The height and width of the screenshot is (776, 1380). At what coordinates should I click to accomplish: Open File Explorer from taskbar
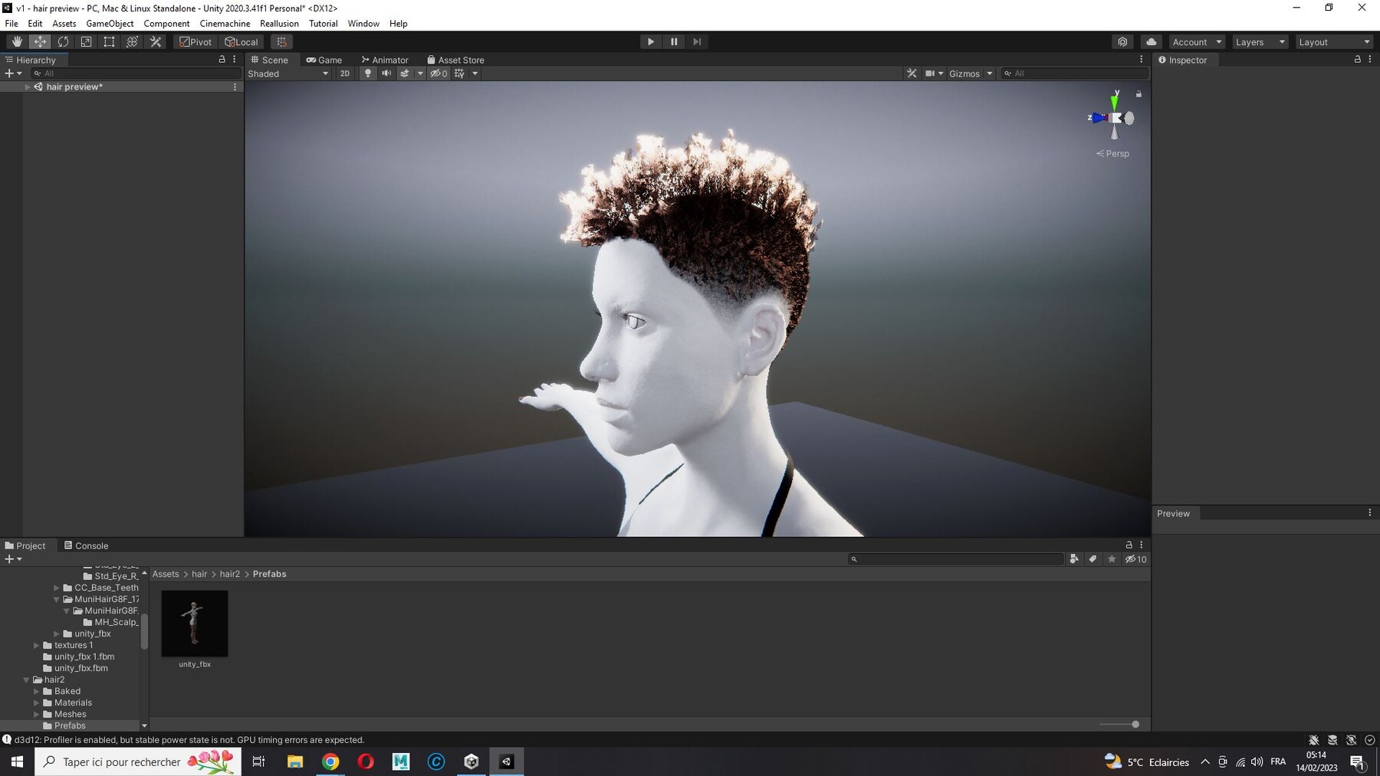pyautogui.click(x=295, y=761)
